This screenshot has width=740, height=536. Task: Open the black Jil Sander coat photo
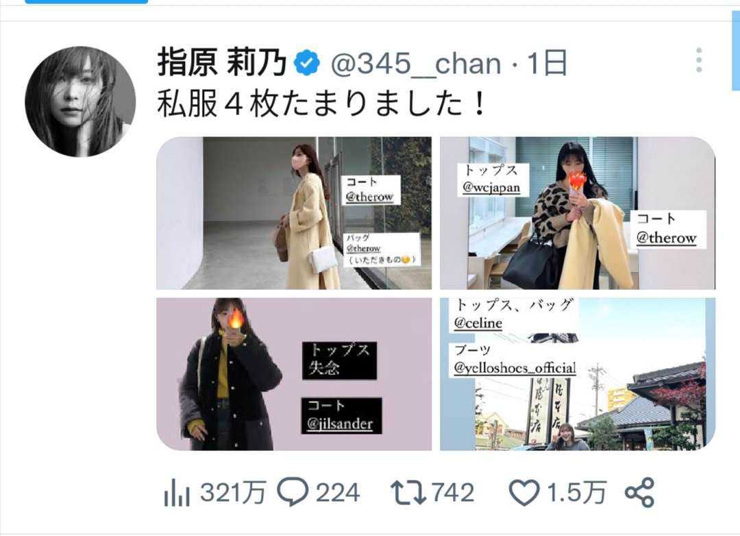pyautogui.click(x=294, y=374)
